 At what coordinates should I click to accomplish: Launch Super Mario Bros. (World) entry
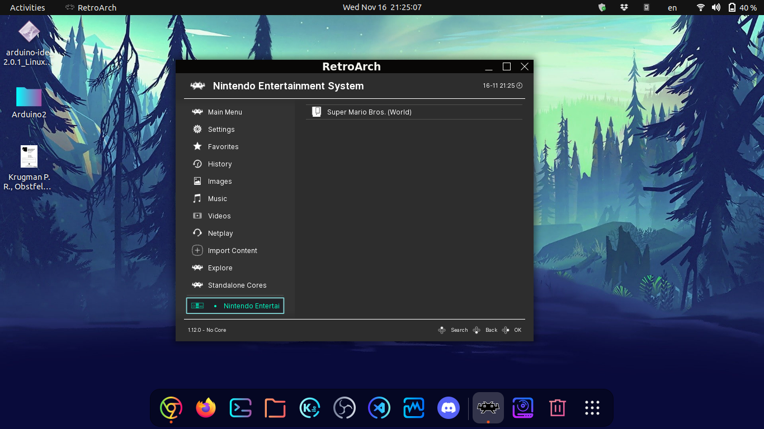[x=369, y=112]
